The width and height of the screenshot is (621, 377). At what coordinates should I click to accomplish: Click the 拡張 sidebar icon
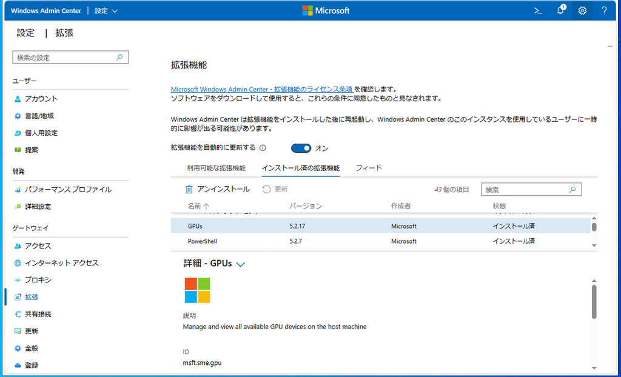[18, 297]
